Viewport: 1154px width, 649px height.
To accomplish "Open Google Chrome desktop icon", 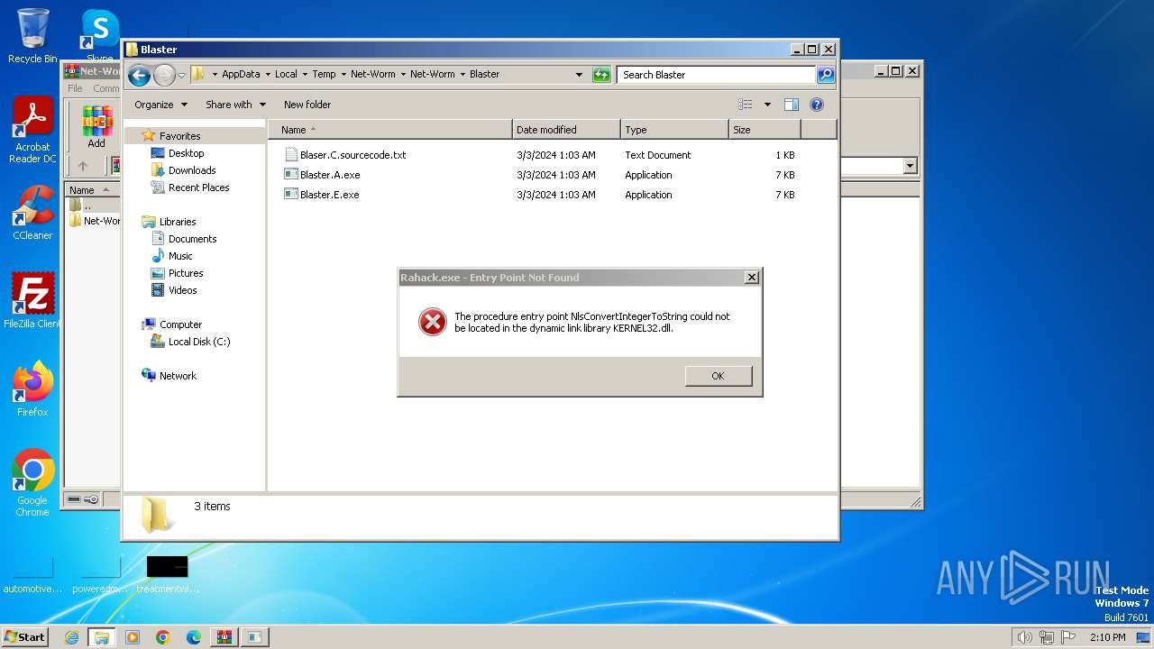I will pos(32,482).
